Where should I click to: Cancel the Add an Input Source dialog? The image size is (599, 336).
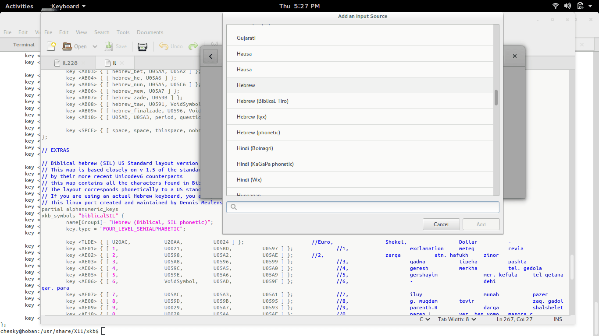pyautogui.click(x=441, y=224)
